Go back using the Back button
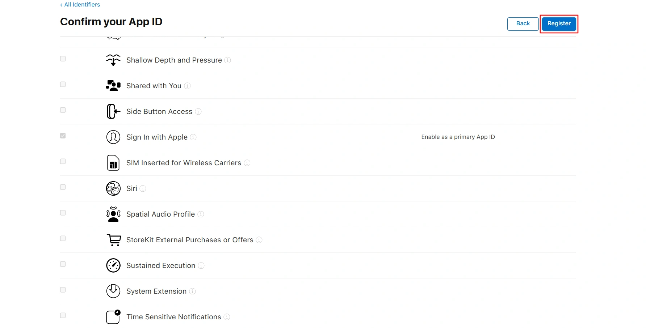 pos(523,24)
